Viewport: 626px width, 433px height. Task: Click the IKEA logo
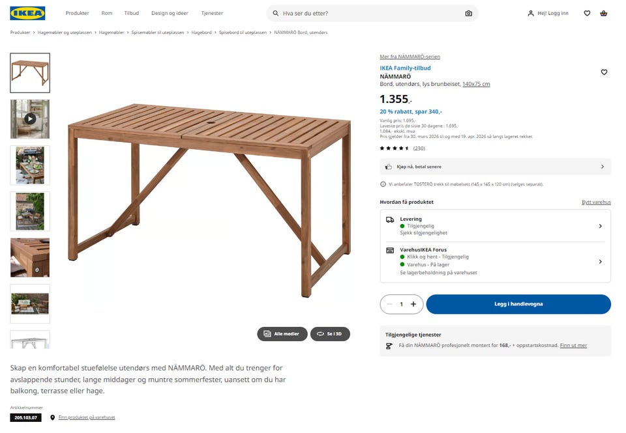pos(27,13)
